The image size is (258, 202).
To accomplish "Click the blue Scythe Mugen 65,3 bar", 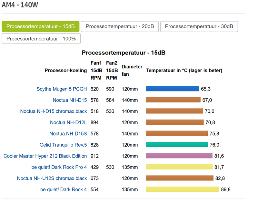I will click(173, 89).
